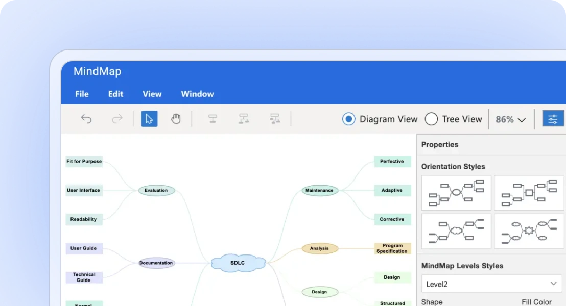
Task: Click the insert subtopic icon
Action: (x=244, y=119)
